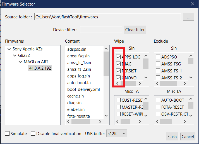Click the browse source folder ellipsis button
This screenshot has height=144, width=199.
pos(188,17)
